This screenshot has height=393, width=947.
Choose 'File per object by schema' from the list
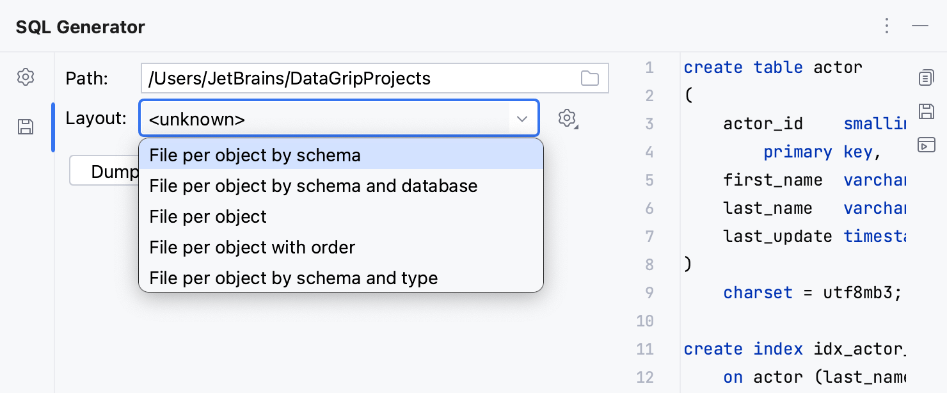click(x=254, y=155)
